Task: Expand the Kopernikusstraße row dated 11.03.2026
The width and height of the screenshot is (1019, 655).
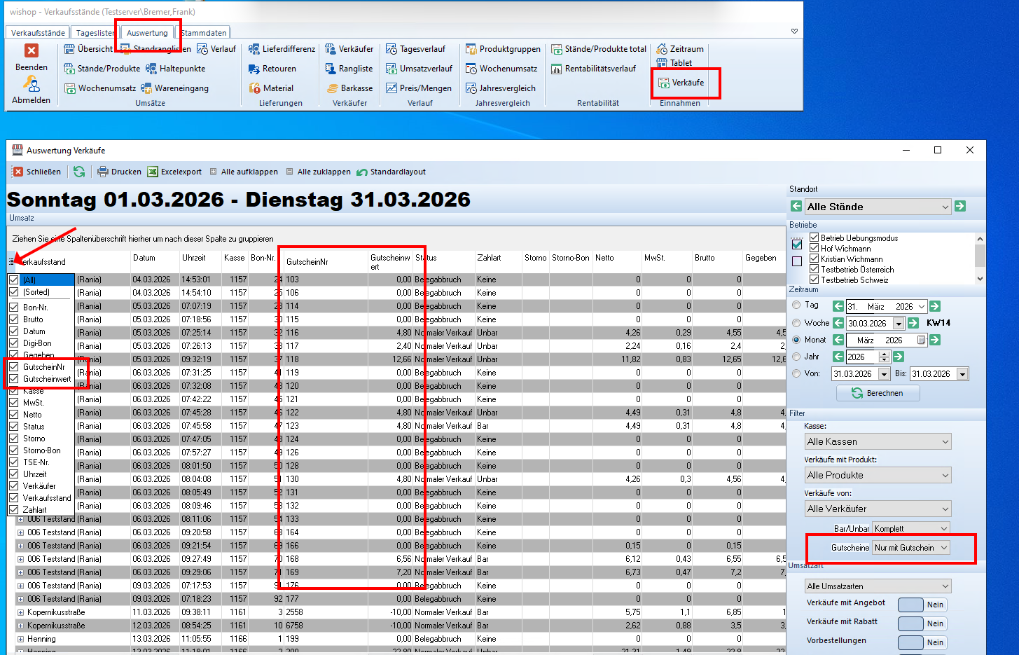Action: coord(21,612)
